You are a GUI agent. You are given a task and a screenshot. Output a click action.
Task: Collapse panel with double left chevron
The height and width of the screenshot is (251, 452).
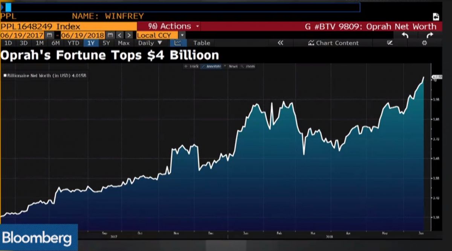click(x=280, y=43)
